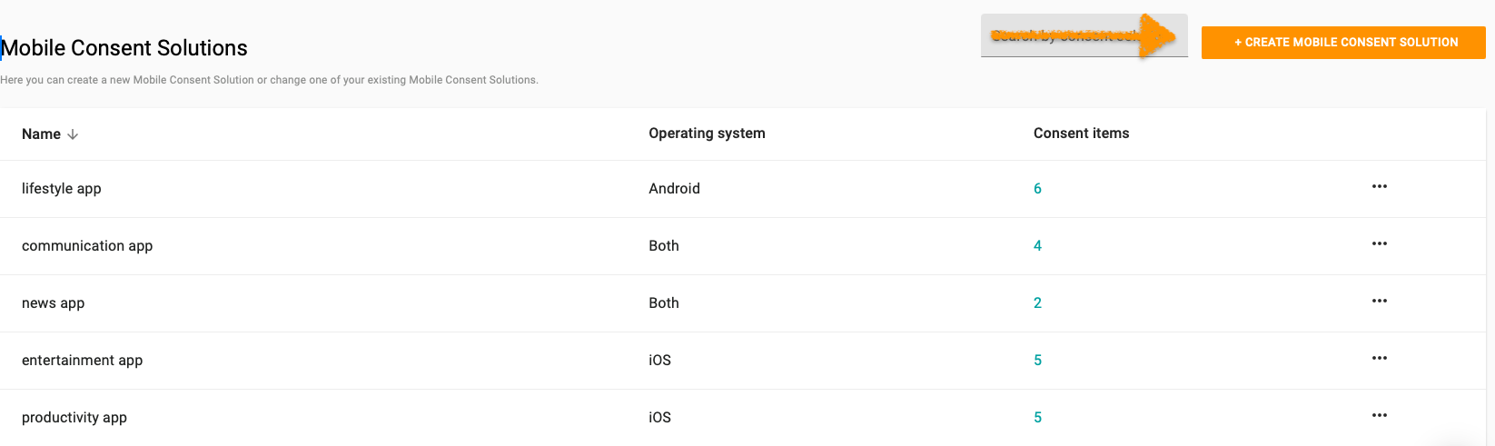Screen dimensions: 1495x446
Task: Open the 5 consent items for entertainment app
Action: point(1037,361)
